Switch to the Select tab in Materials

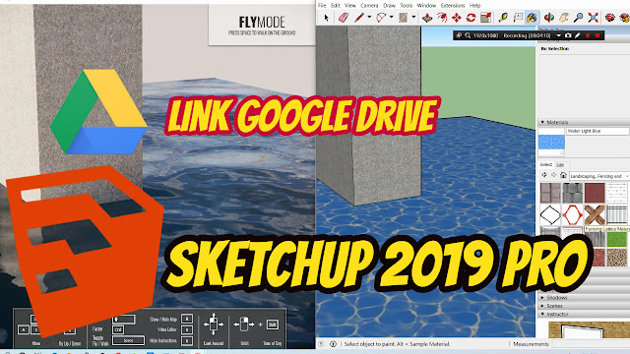[545, 164]
